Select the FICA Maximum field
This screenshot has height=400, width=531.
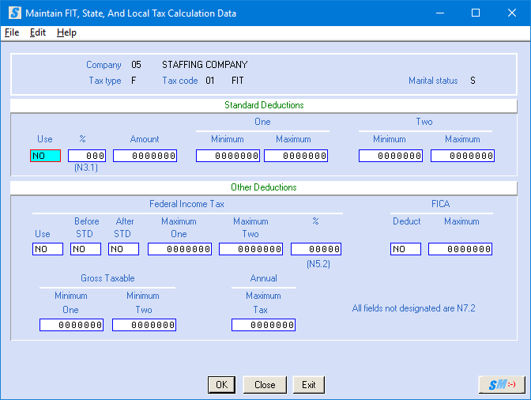(460, 249)
